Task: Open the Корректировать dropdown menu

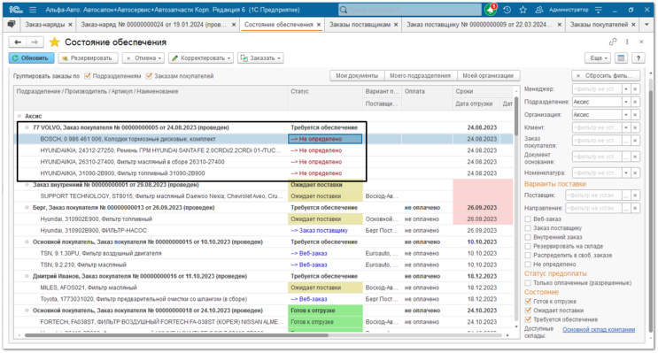Action: 201,58
